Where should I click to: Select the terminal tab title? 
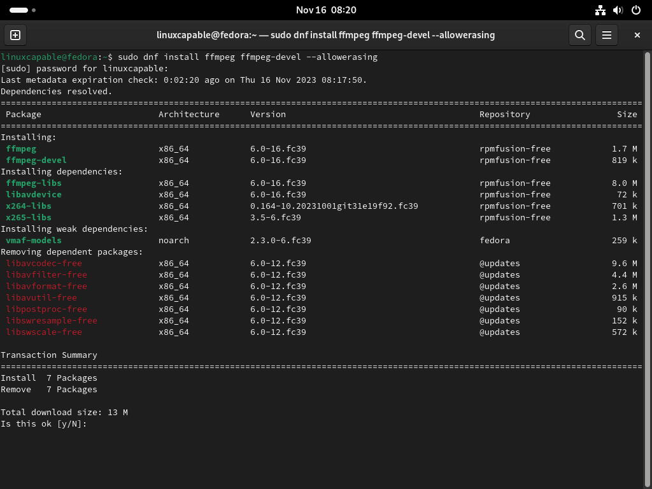tap(326, 35)
